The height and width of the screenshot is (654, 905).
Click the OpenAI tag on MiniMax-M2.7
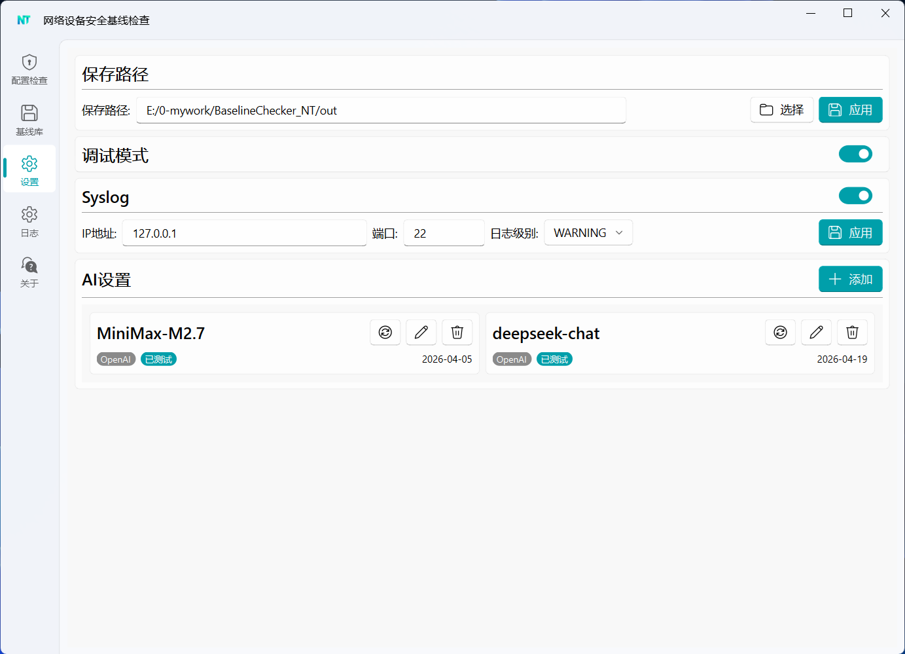tap(116, 359)
